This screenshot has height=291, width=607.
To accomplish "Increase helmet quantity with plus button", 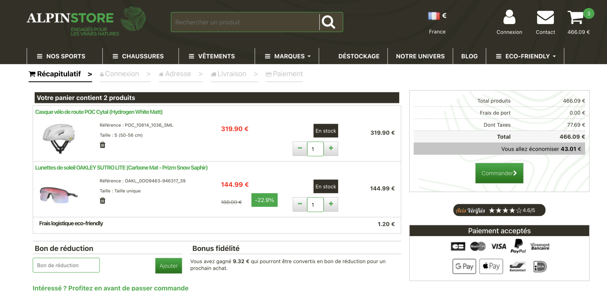I will (x=331, y=149).
